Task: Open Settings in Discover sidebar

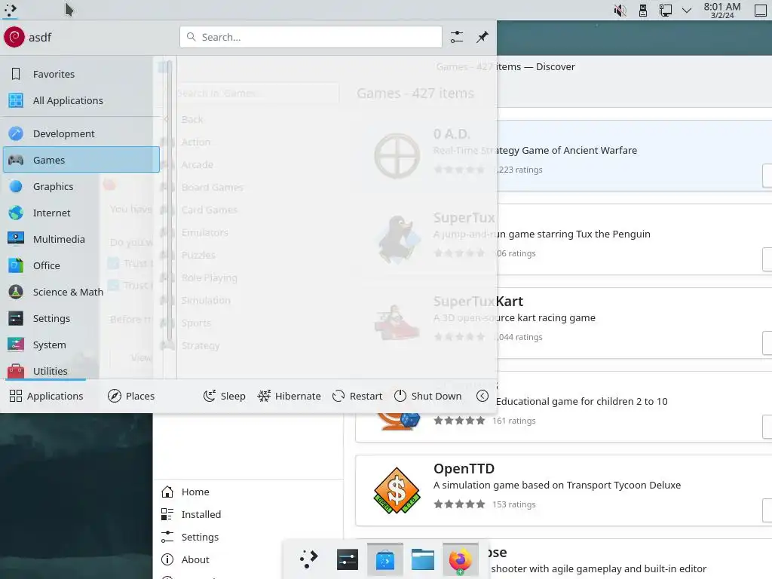Action: coord(249,537)
